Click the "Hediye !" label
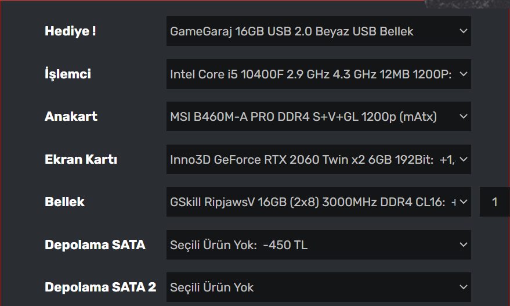The width and height of the screenshot is (510, 306). point(70,31)
